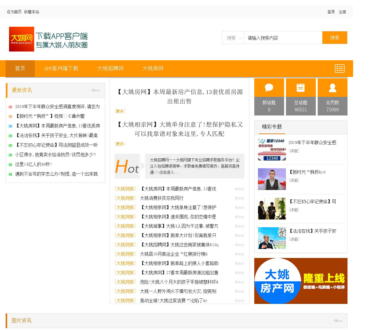Viewport: 373px width, 330px height.
Task: Expand +More in the 最新资讯 panel
Action: 95,90
